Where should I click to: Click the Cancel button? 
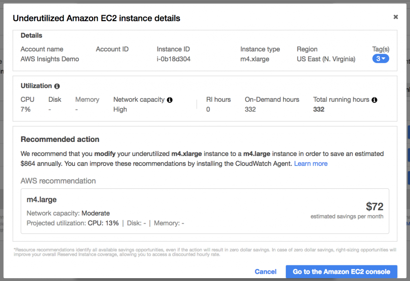tap(265, 271)
